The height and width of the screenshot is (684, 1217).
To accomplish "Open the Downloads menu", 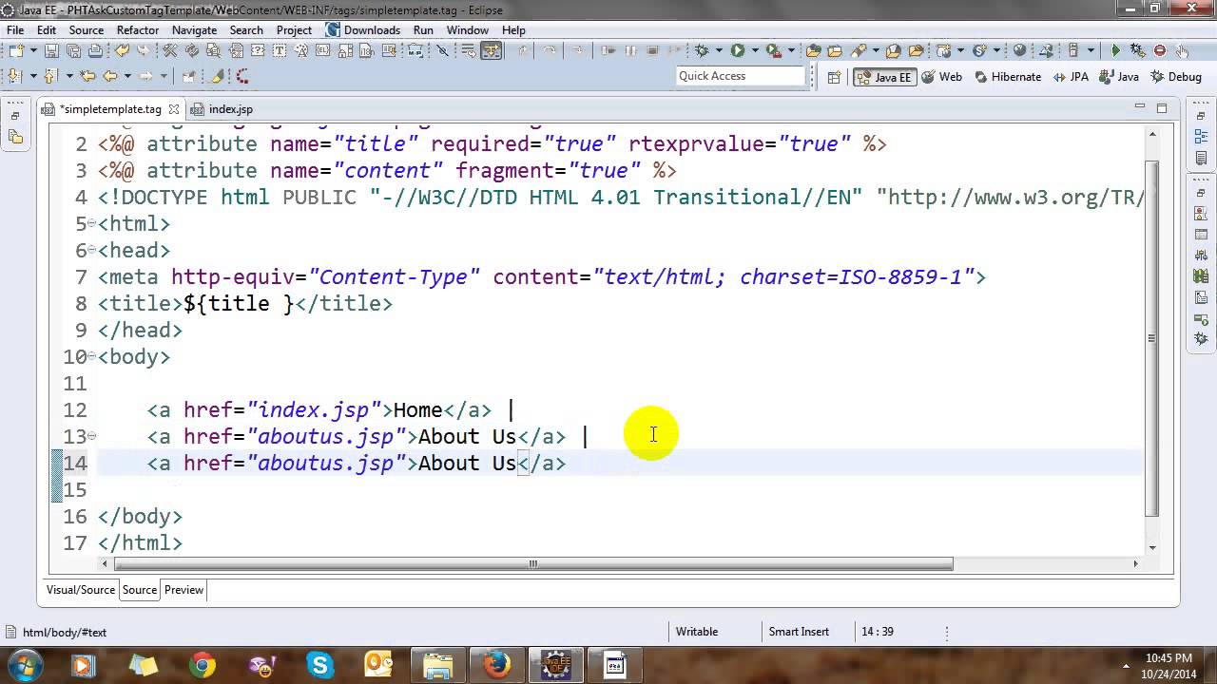I will coord(365,29).
